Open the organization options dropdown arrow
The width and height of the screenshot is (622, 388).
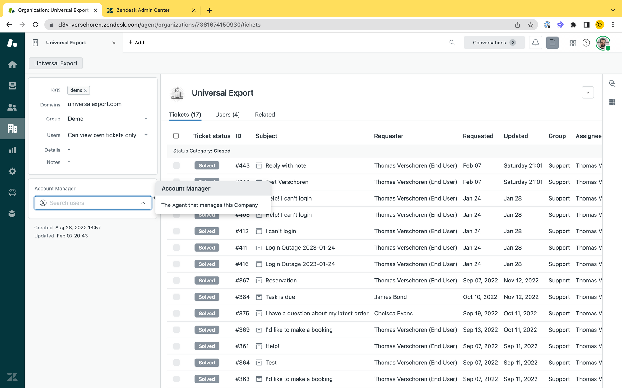587,92
